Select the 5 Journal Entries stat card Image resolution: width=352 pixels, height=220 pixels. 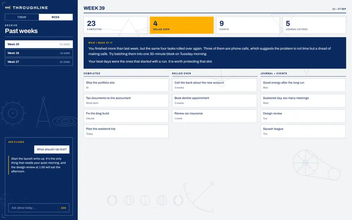click(x=314, y=25)
